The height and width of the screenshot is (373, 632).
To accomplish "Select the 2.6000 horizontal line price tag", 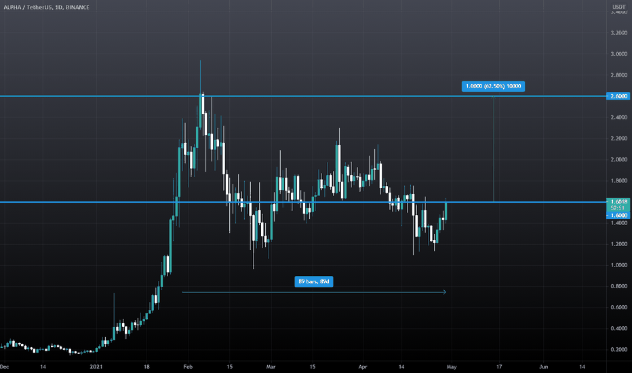I will click(618, 96).
